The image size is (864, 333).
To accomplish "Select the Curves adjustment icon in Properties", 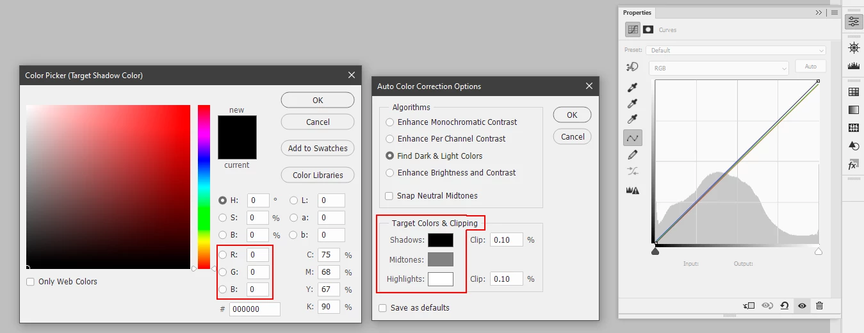I will (633, 29).
